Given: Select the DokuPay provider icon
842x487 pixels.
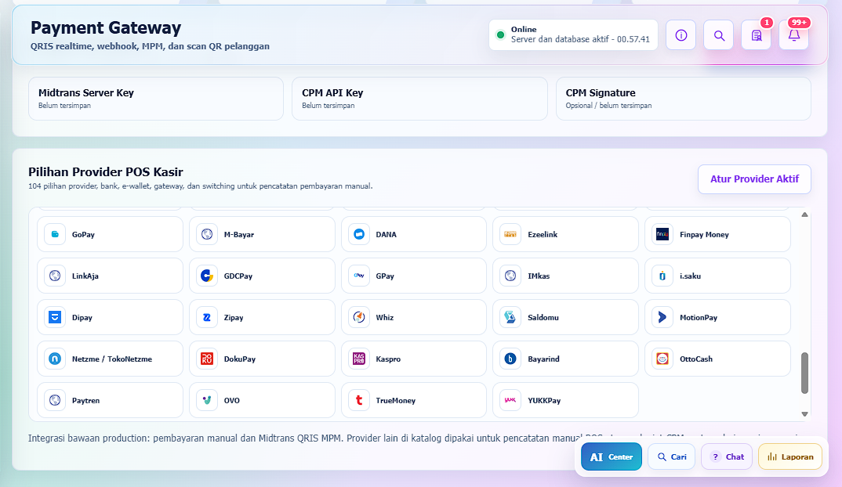Looking at the screenshot, I should pyautogui.click(x=207, y=359).
